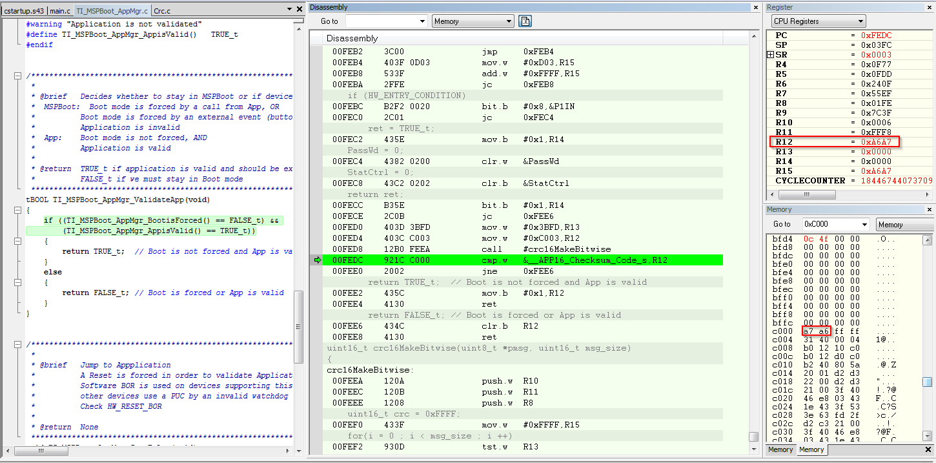The image size is (936, 463).
Task: Open the CPU Registers group dropdown
Action: pyautogui.click(x=859, y=21)
